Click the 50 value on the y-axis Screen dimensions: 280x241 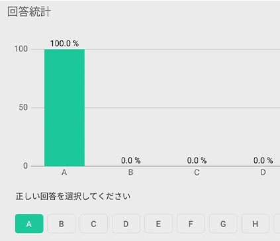coord(23,107)
